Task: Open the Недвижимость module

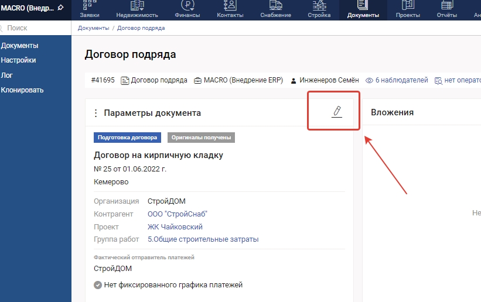Action: pos(137,10)
